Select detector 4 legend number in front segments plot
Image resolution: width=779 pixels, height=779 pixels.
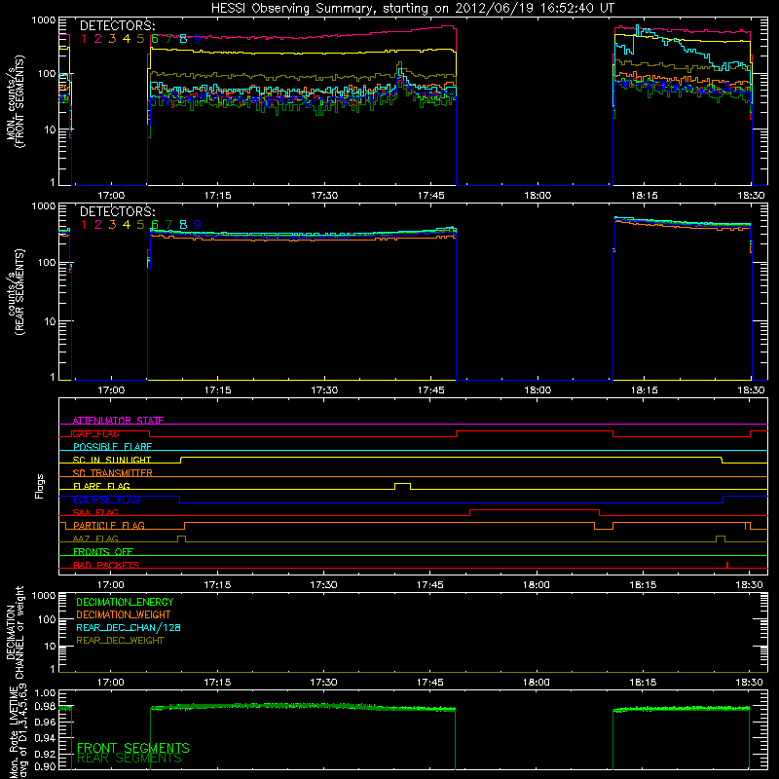pos(127,39)
